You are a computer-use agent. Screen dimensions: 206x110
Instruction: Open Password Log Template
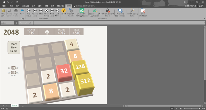coord(120,12)
